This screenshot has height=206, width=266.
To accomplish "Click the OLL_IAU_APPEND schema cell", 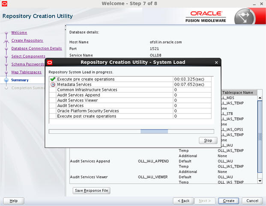I will [x=153, y=161].
